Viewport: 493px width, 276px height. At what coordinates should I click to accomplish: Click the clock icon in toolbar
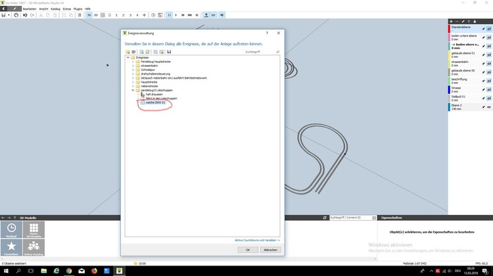153,15
